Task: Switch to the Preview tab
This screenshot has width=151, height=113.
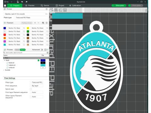Action: point(30,6)
